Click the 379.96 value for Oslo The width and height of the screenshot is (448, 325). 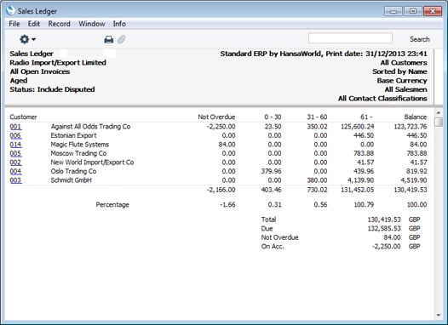click(x=271, y=171)
